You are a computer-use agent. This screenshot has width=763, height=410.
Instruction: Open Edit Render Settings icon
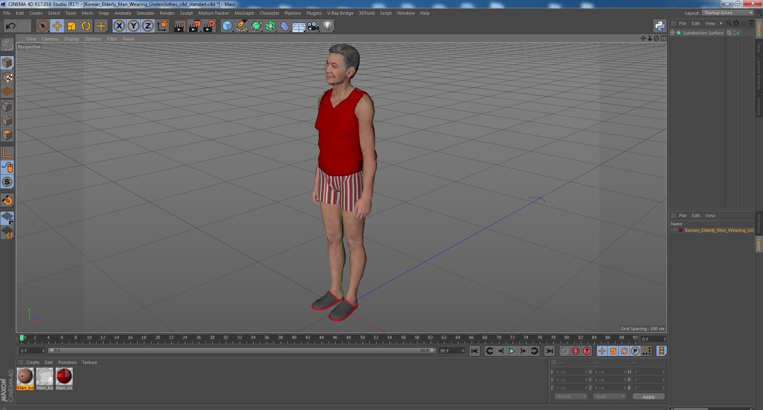[209, 26]
